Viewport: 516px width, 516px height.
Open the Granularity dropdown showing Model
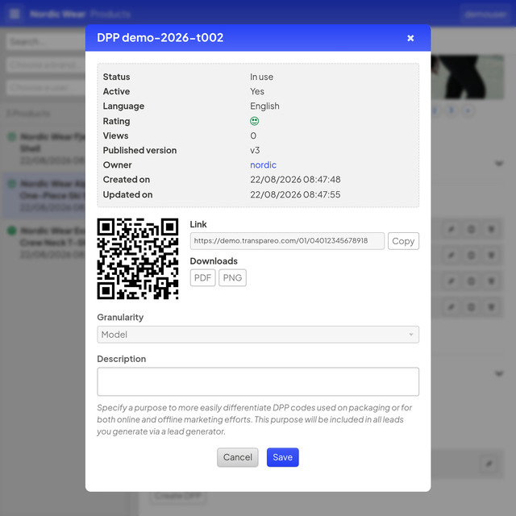click(258, 335)
